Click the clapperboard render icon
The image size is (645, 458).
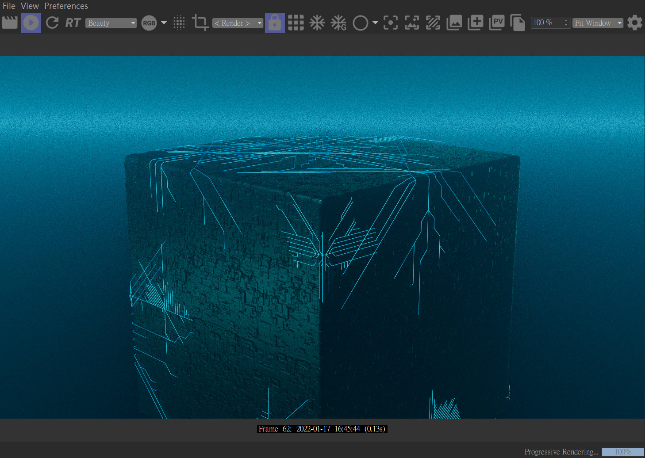pos(10,23)
